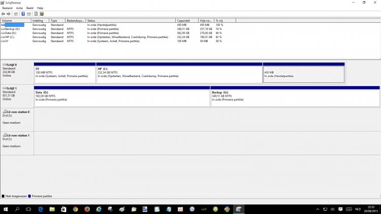Open the Windows Start menu

6,209
